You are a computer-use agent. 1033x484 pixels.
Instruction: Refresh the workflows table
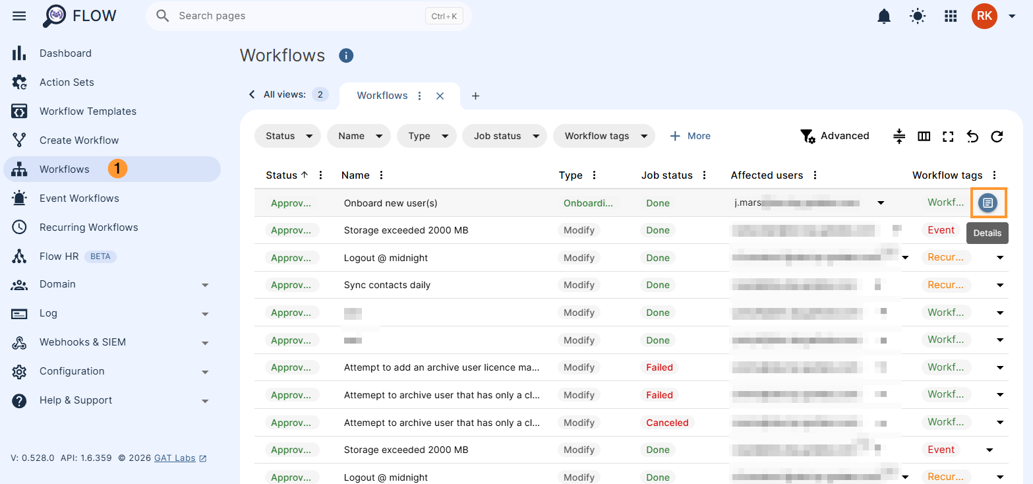coord(997,136)
